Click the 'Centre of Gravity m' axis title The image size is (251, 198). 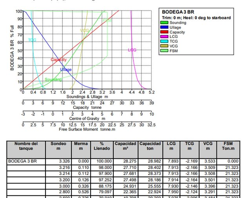pos(87,119)
